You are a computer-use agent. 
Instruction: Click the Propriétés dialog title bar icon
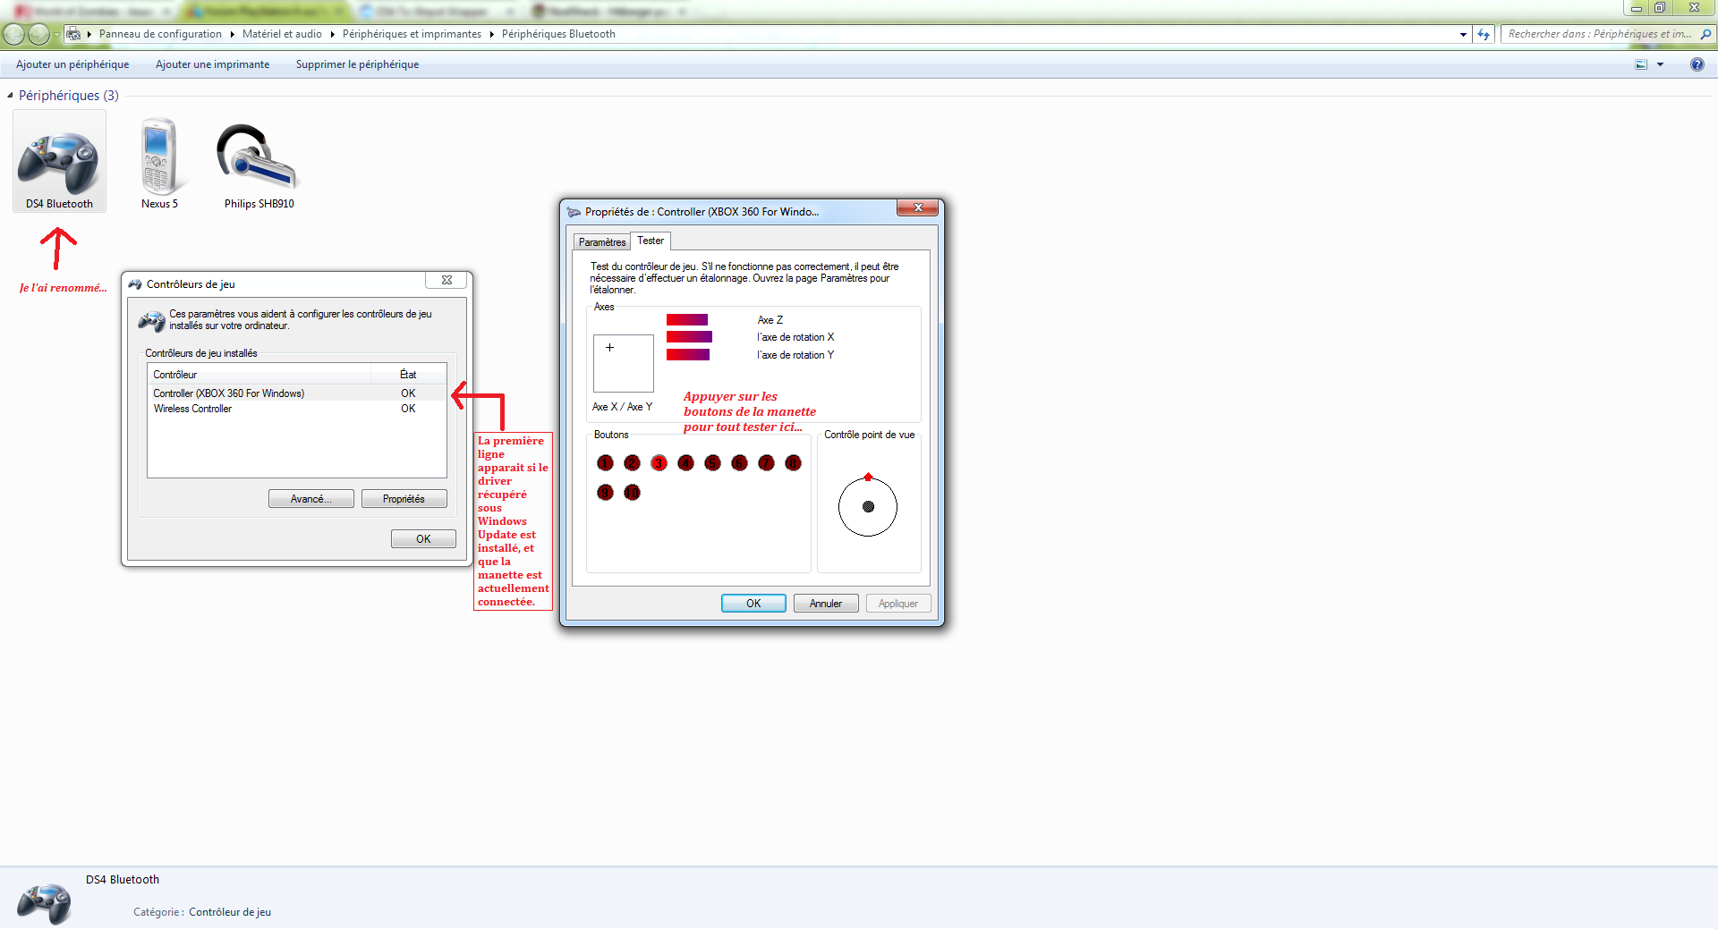point(574,212)
